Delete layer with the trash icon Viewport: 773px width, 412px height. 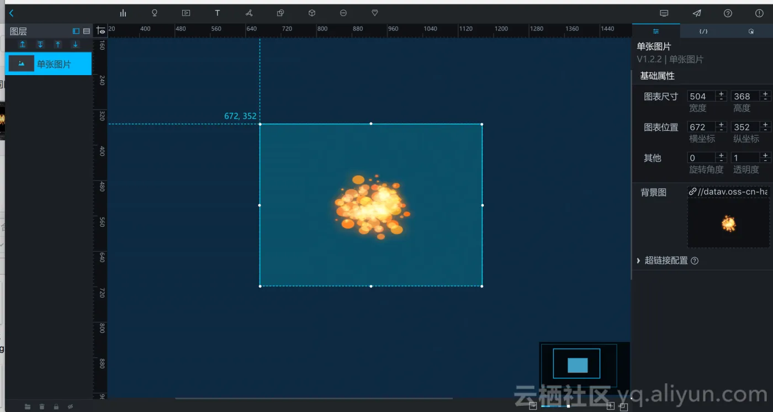[x=42, y=406]
